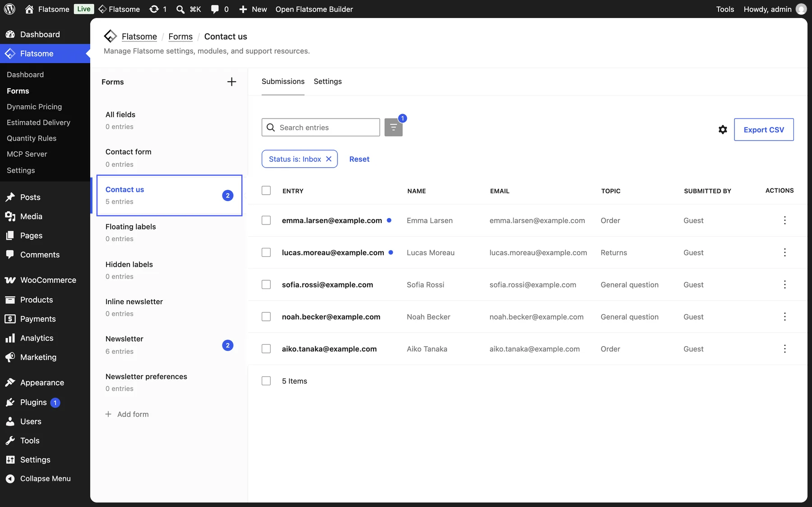Check the emma.larsen@example.com row checkbox
Viewport: 812px width, 507px height.
pyautogui.click(x=266, y=220)
